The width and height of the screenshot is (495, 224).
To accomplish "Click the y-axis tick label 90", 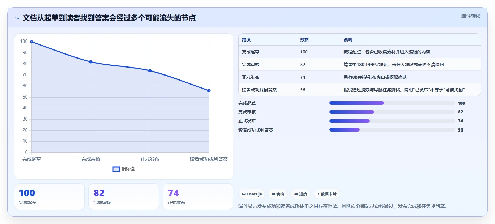I will 25,53.
